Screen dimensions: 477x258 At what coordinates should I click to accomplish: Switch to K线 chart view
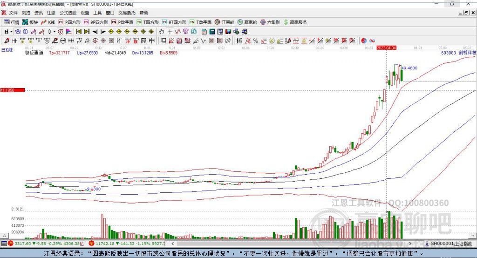pos(48,22)
